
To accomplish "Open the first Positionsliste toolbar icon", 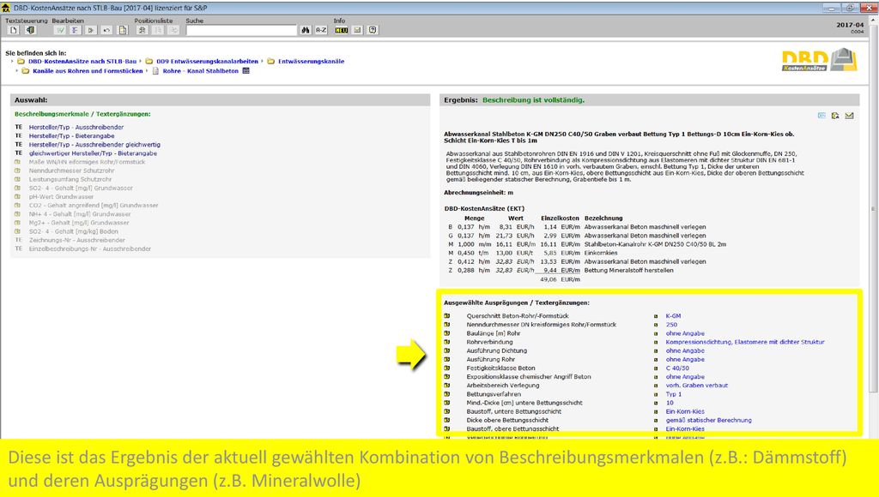I will click(142, 30).
